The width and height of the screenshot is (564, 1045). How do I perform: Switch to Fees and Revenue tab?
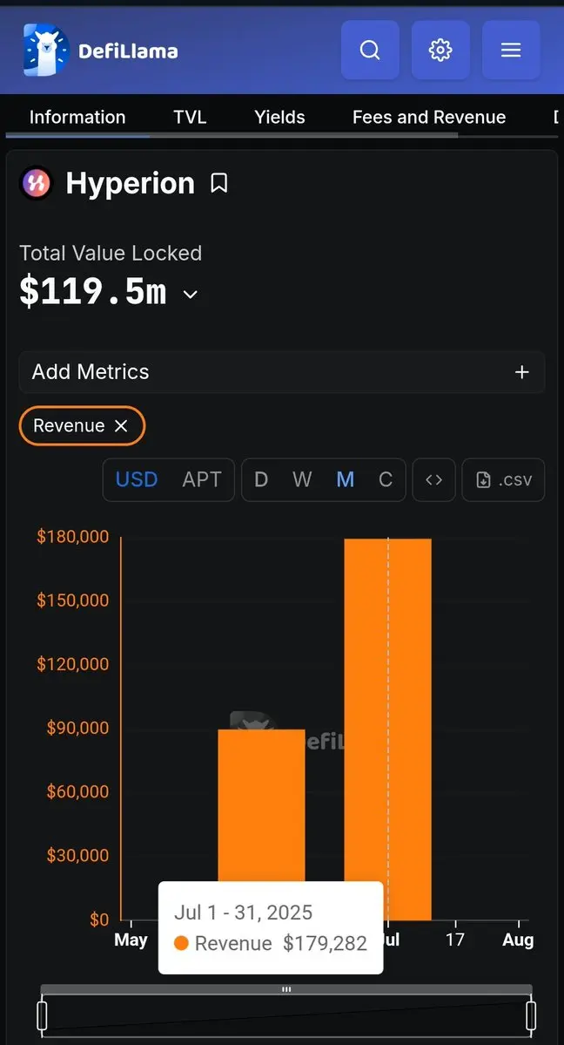(429, 118)
